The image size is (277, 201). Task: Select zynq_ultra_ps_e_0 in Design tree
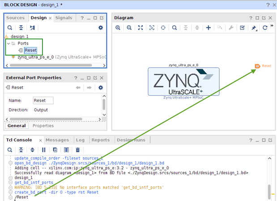(x=35, y=57)
